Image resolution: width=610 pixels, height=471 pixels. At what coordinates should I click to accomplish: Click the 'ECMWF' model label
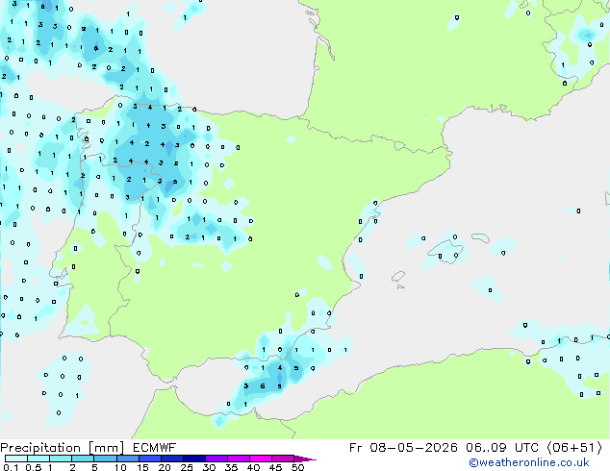click(154, 448)
